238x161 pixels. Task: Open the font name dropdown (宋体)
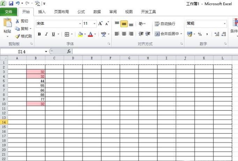pos(80,24)
